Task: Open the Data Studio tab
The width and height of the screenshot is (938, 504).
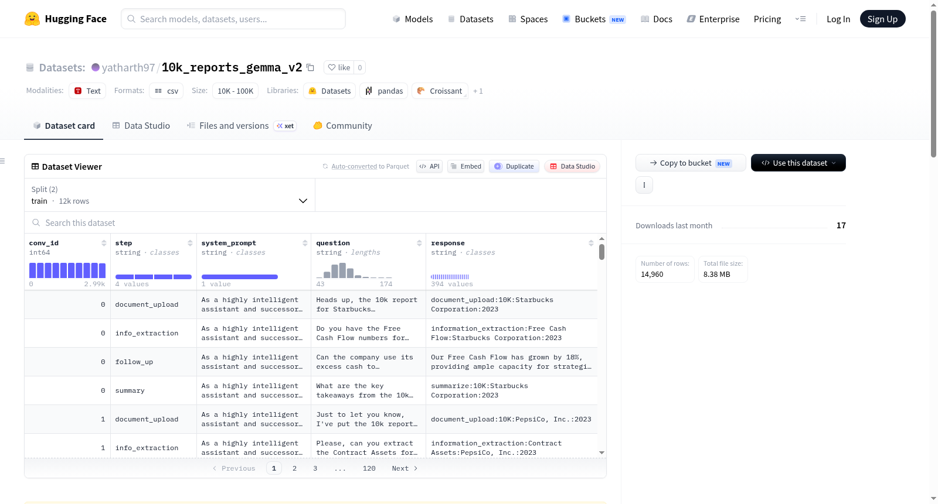Action: click(141, 125)
